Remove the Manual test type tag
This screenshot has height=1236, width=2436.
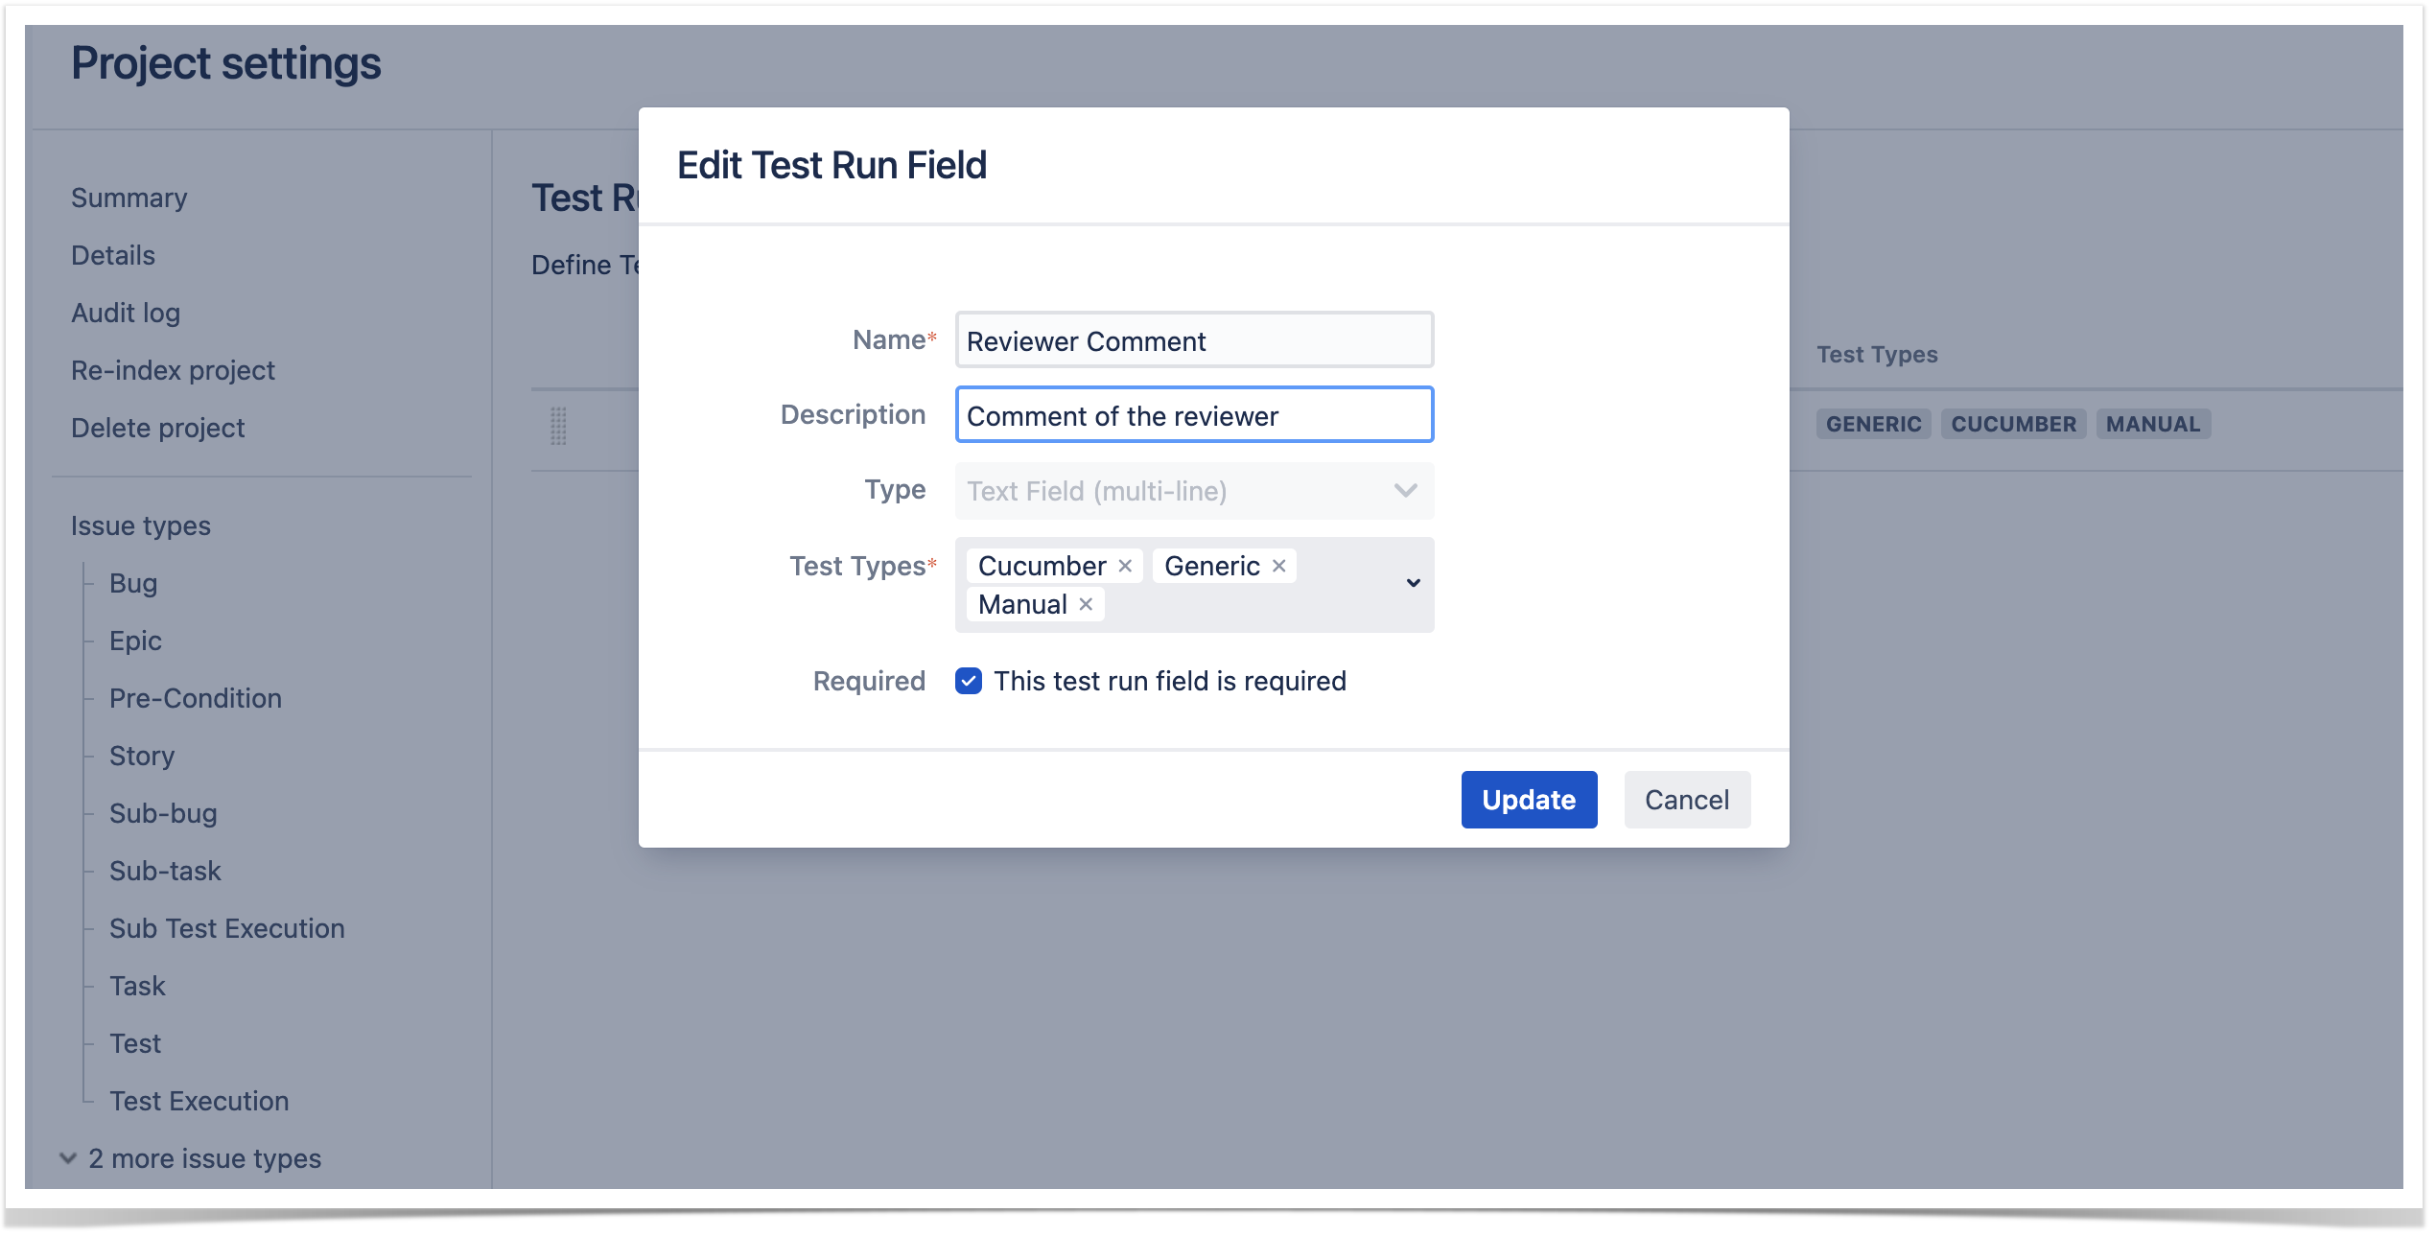[x=1086, y=605]
